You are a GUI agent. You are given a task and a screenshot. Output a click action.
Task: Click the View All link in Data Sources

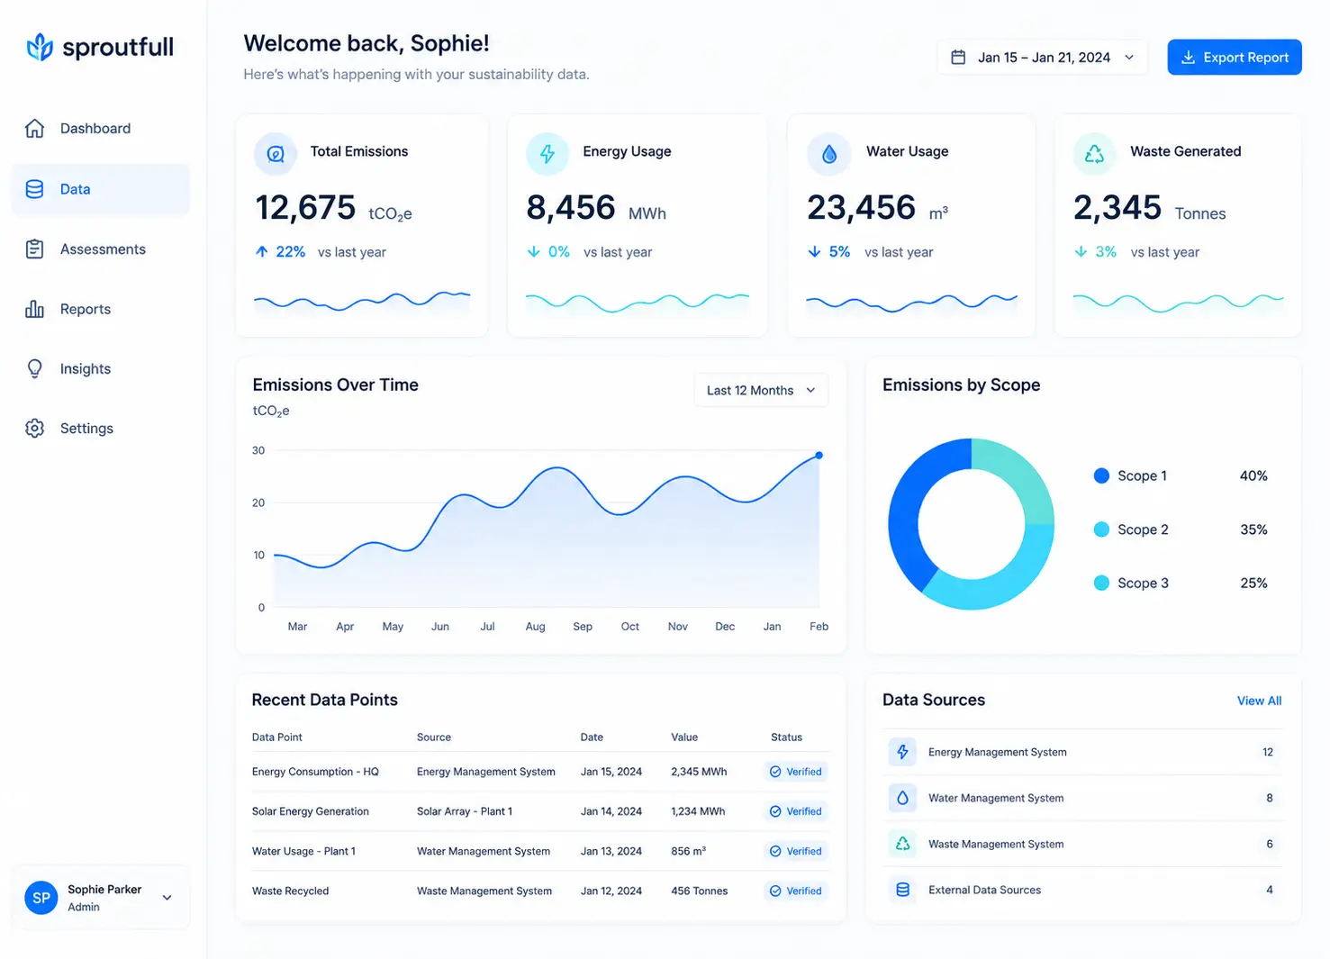coord(1259,701)
